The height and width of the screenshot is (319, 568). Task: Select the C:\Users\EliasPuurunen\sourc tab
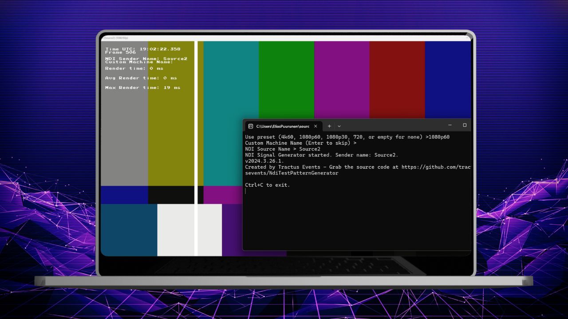pyautogui.click(x=282, y=126)
